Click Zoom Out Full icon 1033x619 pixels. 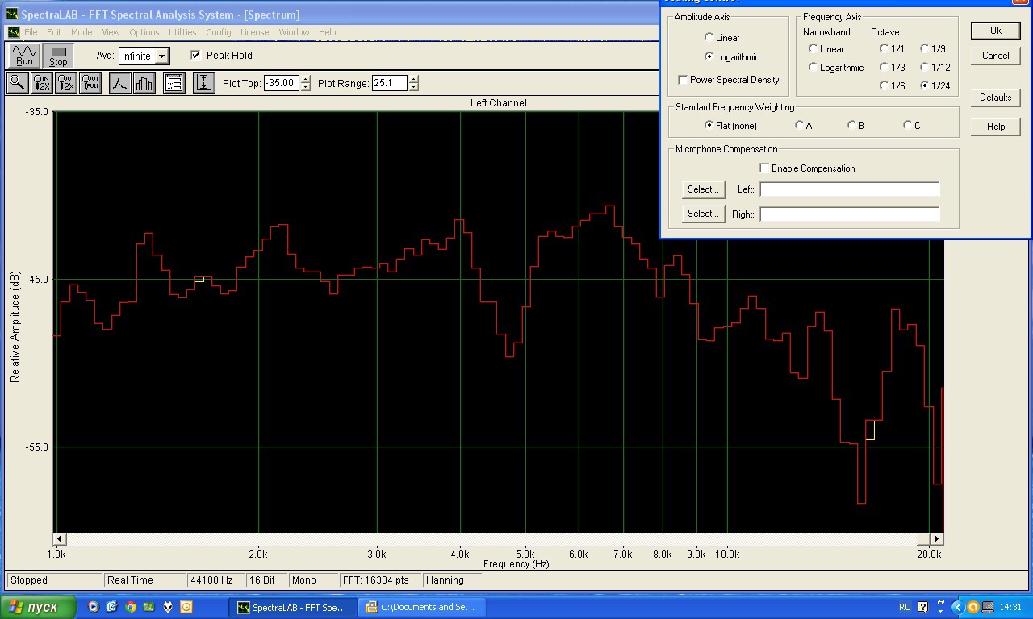(x=90, y=83)
